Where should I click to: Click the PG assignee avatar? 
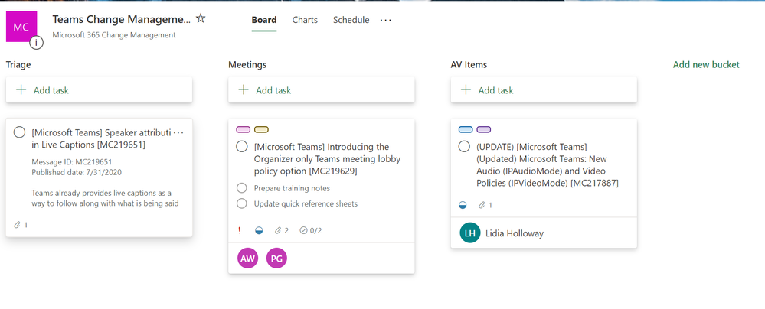(276, 259)
